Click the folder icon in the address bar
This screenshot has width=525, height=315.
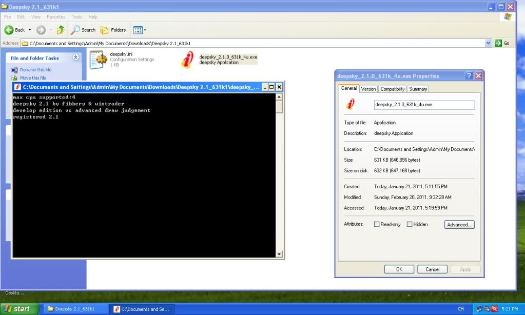[x=25, y=43]
